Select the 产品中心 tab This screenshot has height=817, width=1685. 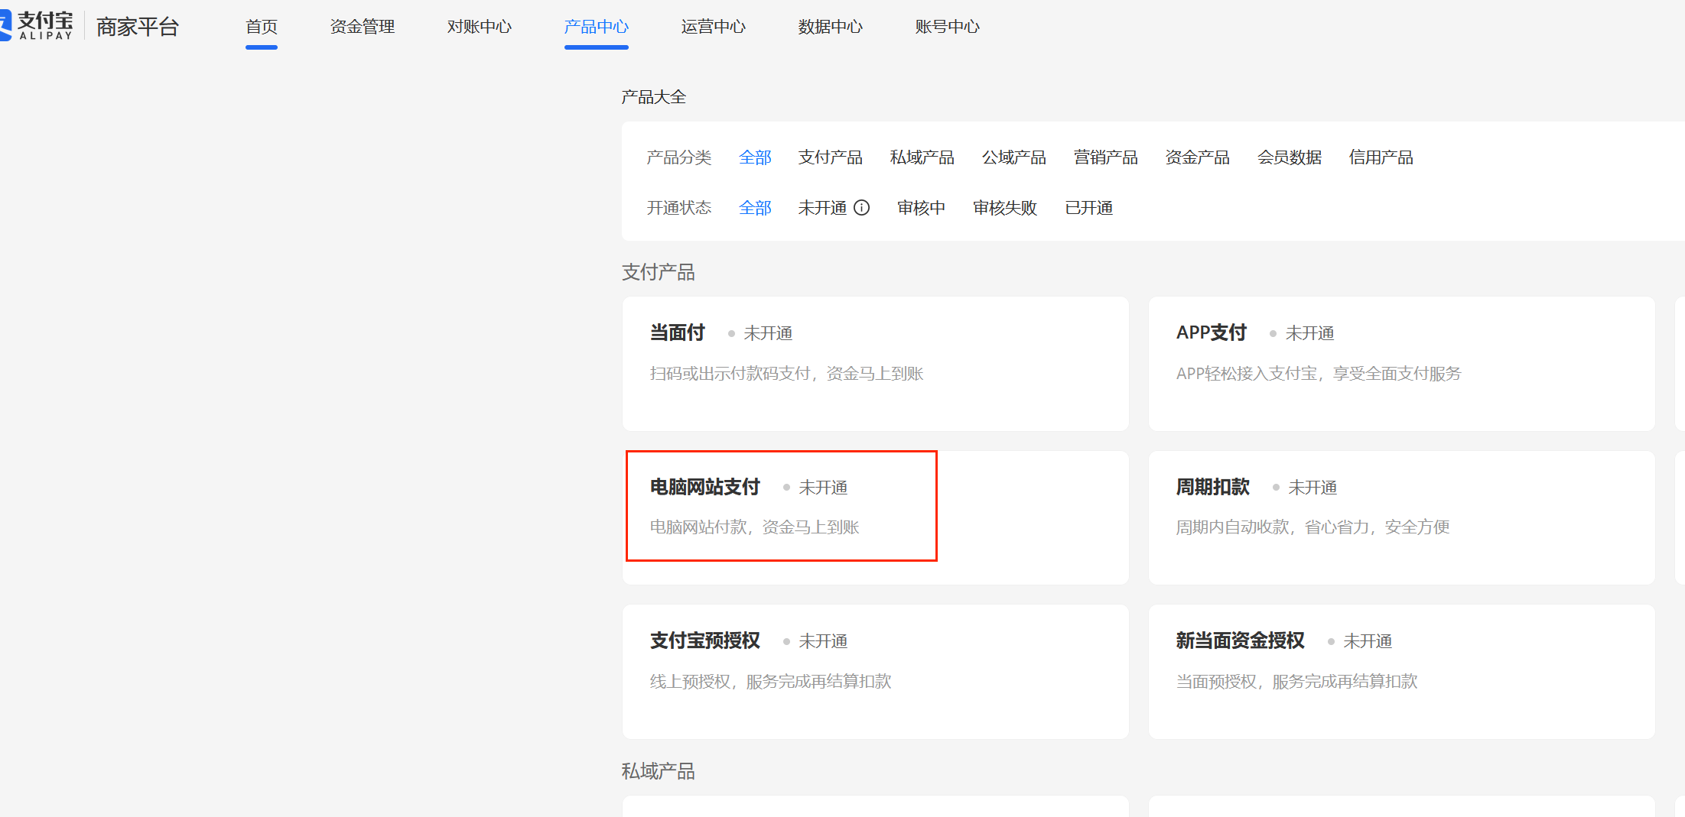tap(597, 27)
